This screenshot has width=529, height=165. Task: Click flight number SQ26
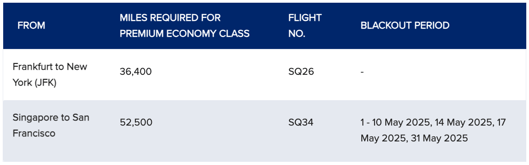301,72
